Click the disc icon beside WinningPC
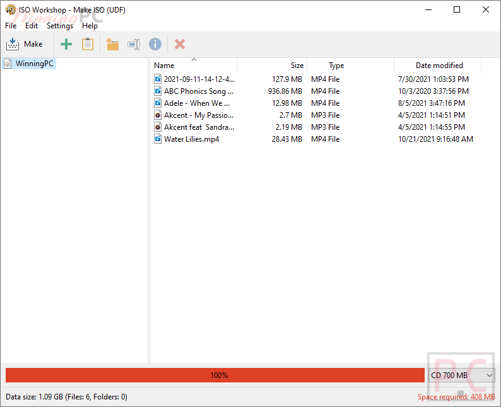Image resolution: width=501 pixels, height=407 pixels. tap(8, 64)
